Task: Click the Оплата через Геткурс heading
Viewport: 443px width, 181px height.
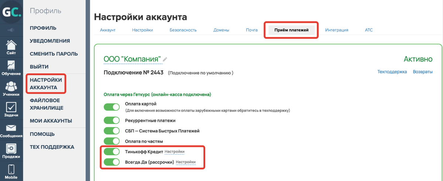Action: click(157, 95)
